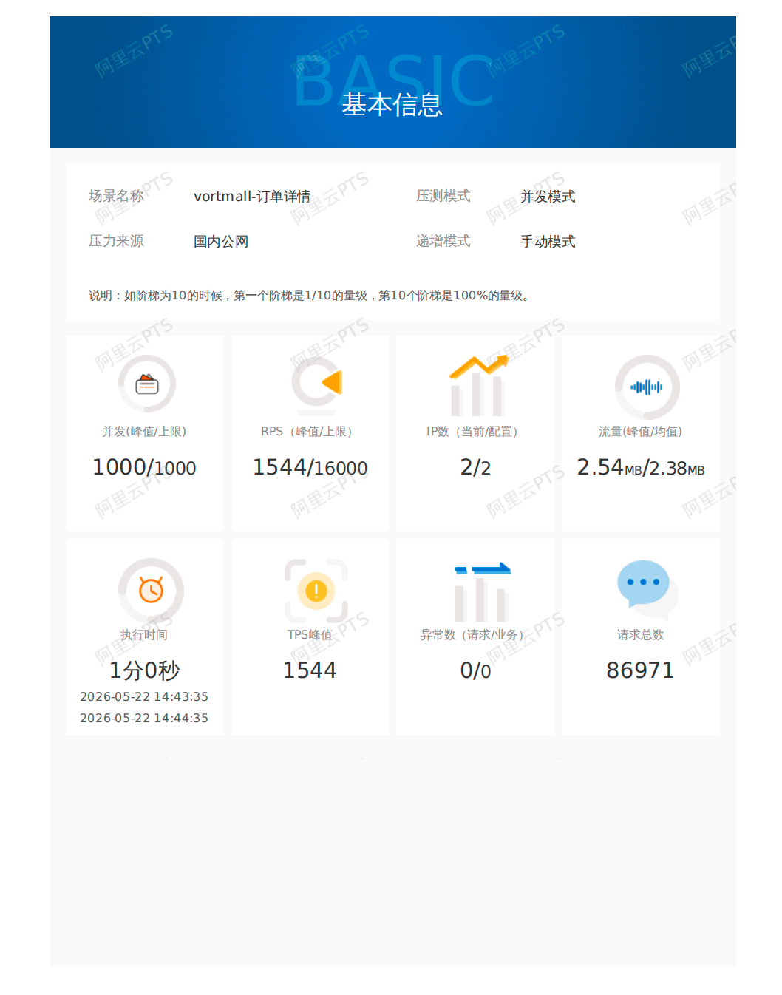Click the 说明 ladder explanation note
Viewport: 782px width, 995px height.
[309, 296]
